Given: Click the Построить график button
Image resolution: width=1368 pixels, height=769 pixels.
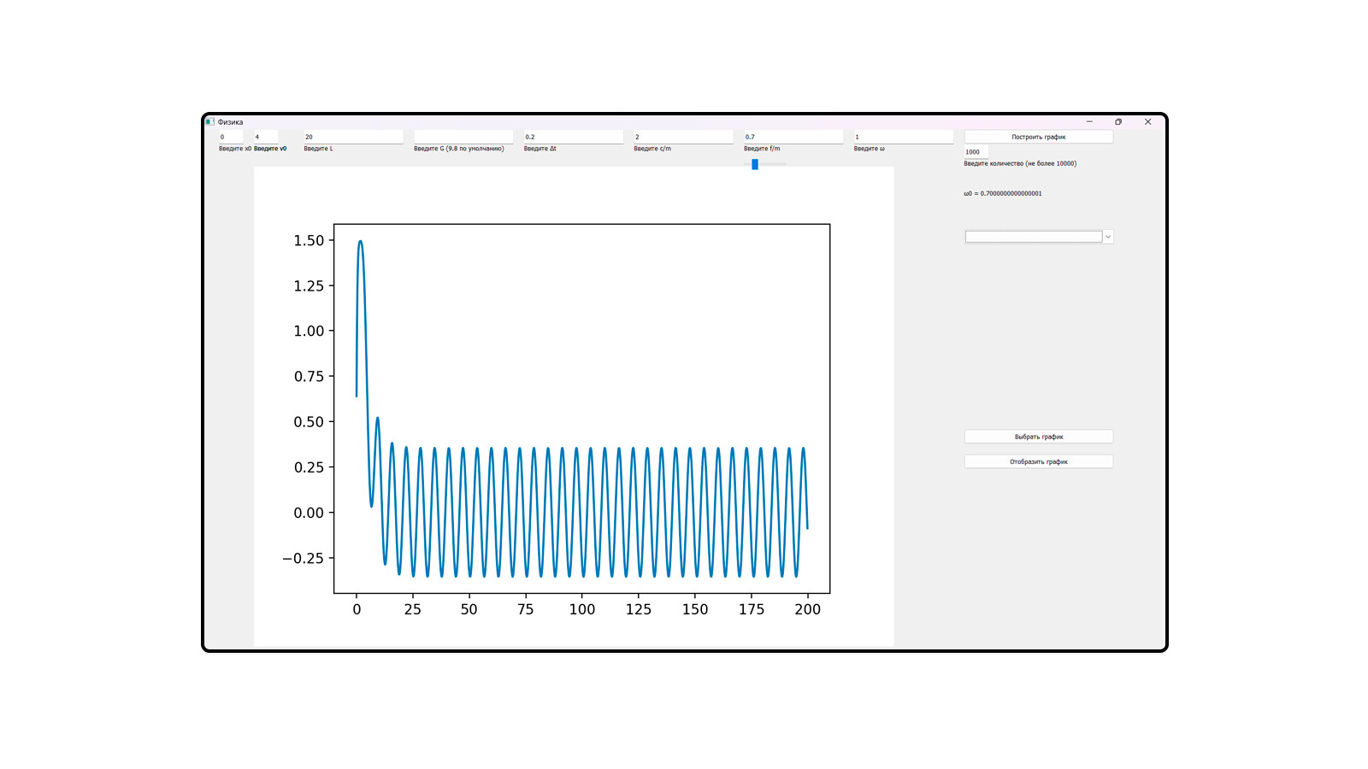Looking at the screenshot, I should 1039,137.
